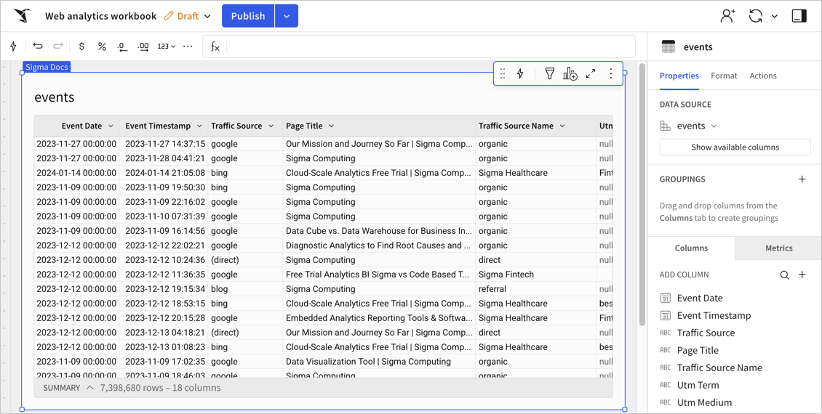
Task: Click into the formula bar input
Action: pos(430,46)
